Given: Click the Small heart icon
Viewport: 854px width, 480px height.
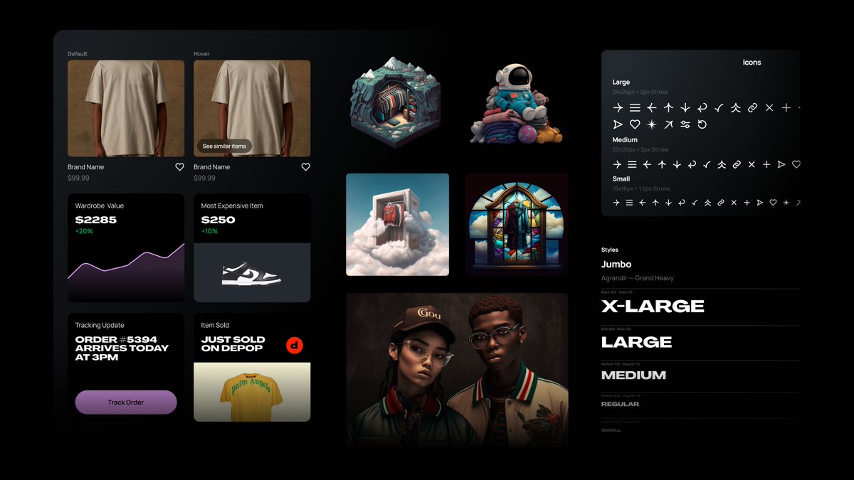Looking at the screenshot, I should click(773, 203).
